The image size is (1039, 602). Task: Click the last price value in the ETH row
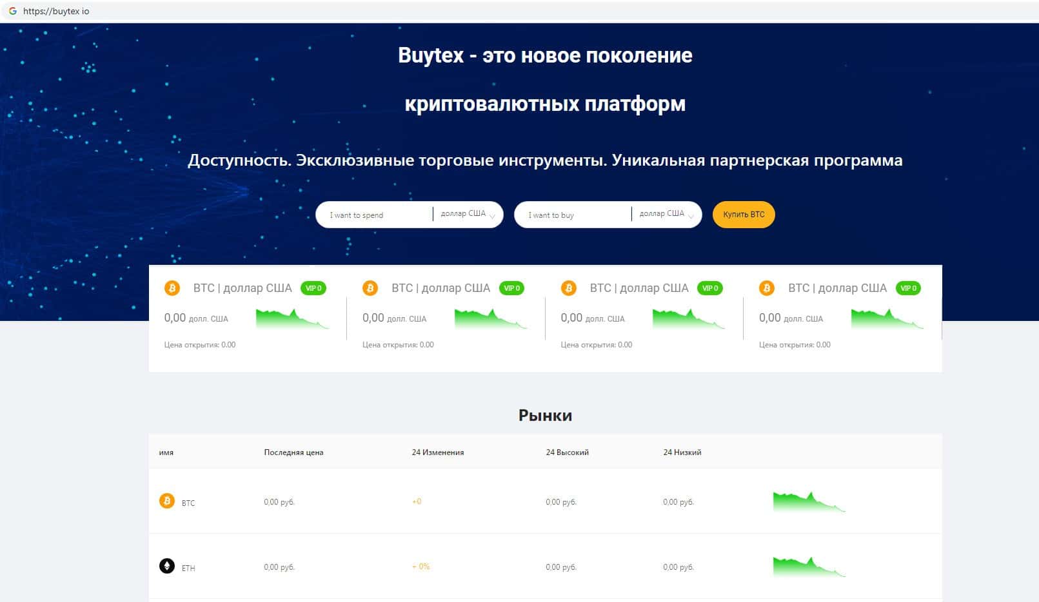click(279, 567)
